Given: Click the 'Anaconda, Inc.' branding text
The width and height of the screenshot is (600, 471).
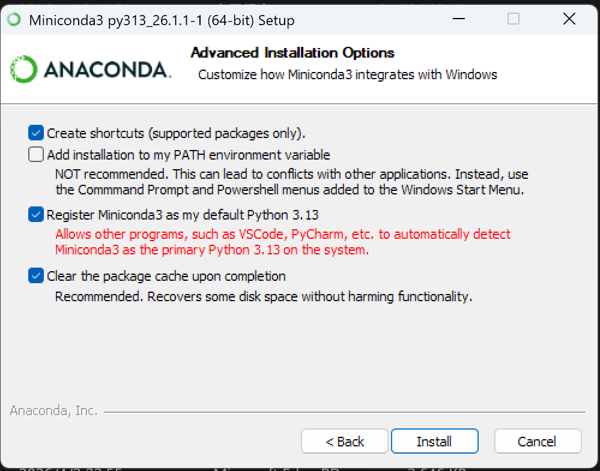Looking at the screenshot, I should 53,410.
